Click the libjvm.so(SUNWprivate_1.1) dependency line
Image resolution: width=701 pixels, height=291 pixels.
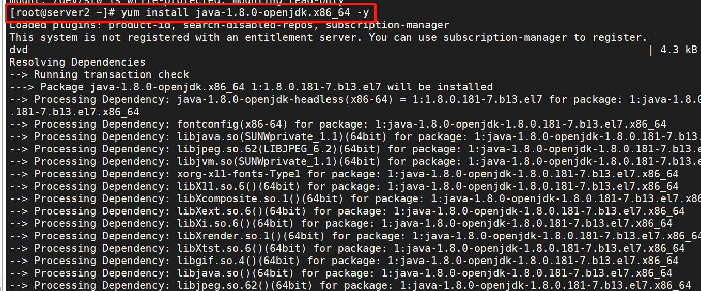click(x=355, y=161)
